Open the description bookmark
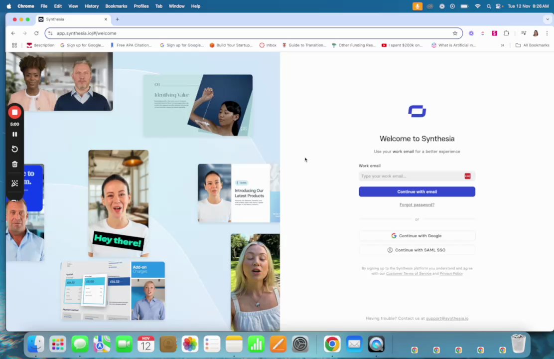 pyautogui.click(x=41, y=45)
